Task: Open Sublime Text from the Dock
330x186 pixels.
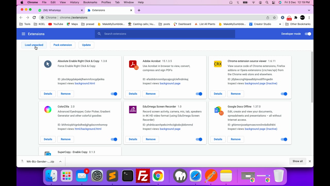Action: pos(112,176)
